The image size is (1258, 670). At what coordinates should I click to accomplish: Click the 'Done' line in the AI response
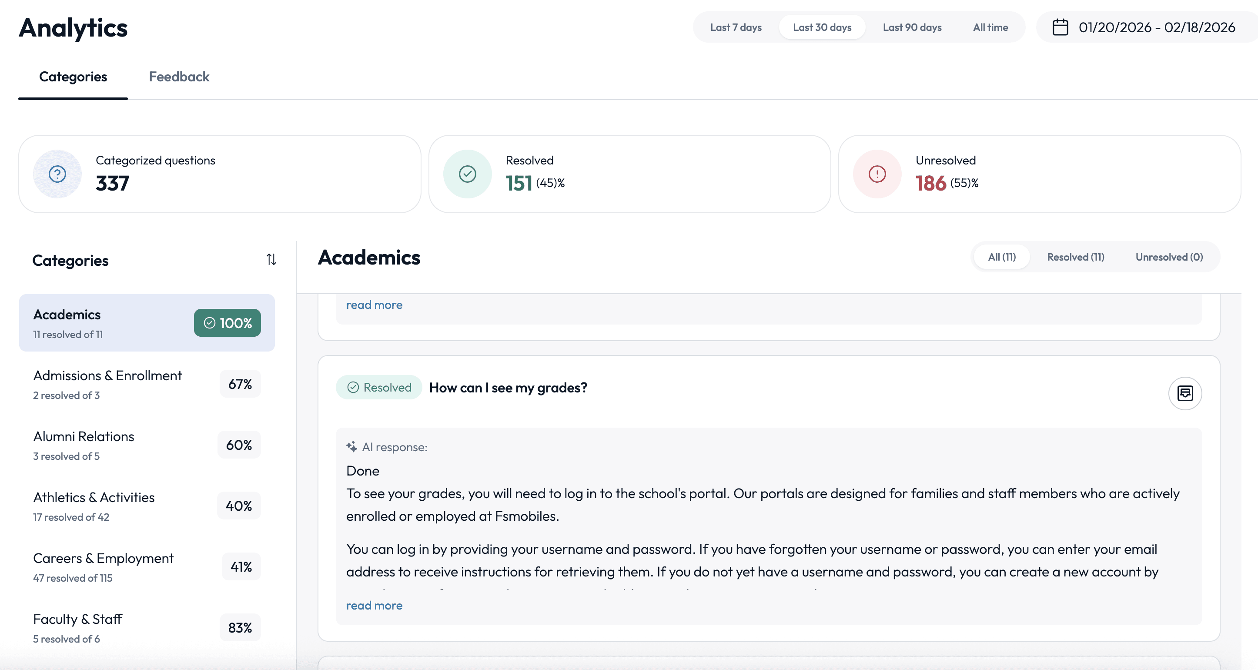click(363, 471)
